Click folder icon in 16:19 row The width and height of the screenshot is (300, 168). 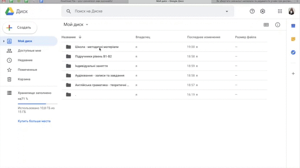click(x=69, y=94)
